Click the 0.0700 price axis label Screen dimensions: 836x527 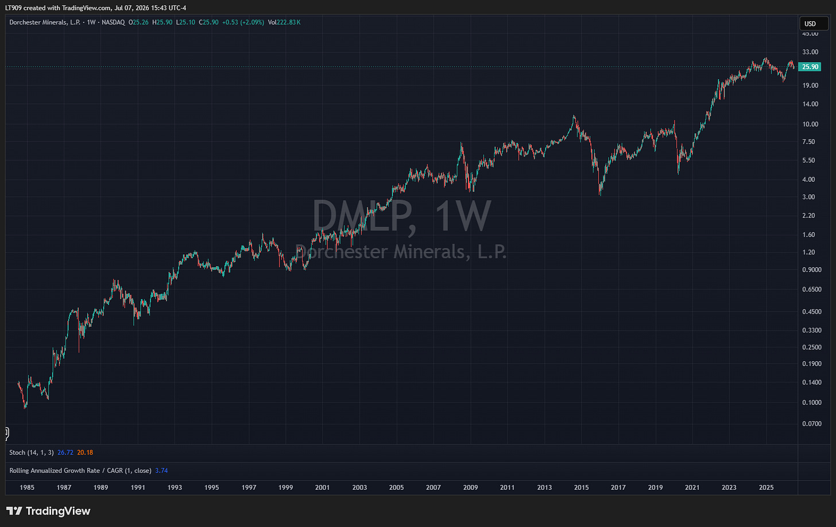(x=812, y=424)
